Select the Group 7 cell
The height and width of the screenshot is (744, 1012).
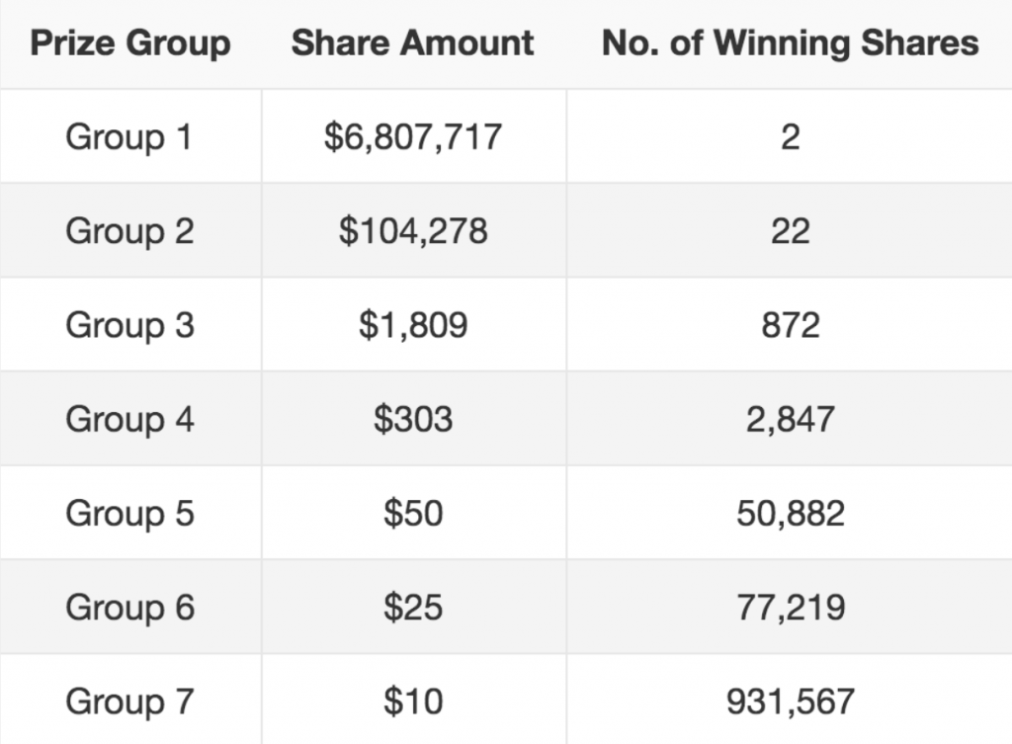point(129,701)
